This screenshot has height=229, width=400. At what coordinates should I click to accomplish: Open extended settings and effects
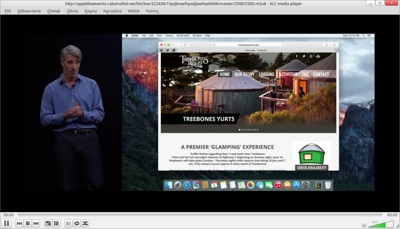pyautogui.click(x=56, y=223)
